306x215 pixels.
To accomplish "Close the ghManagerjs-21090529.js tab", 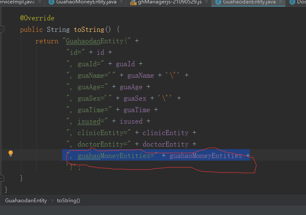I will point(206,2).
